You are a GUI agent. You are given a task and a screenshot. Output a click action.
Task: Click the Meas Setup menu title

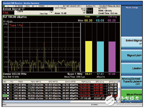tap(131, 8)
